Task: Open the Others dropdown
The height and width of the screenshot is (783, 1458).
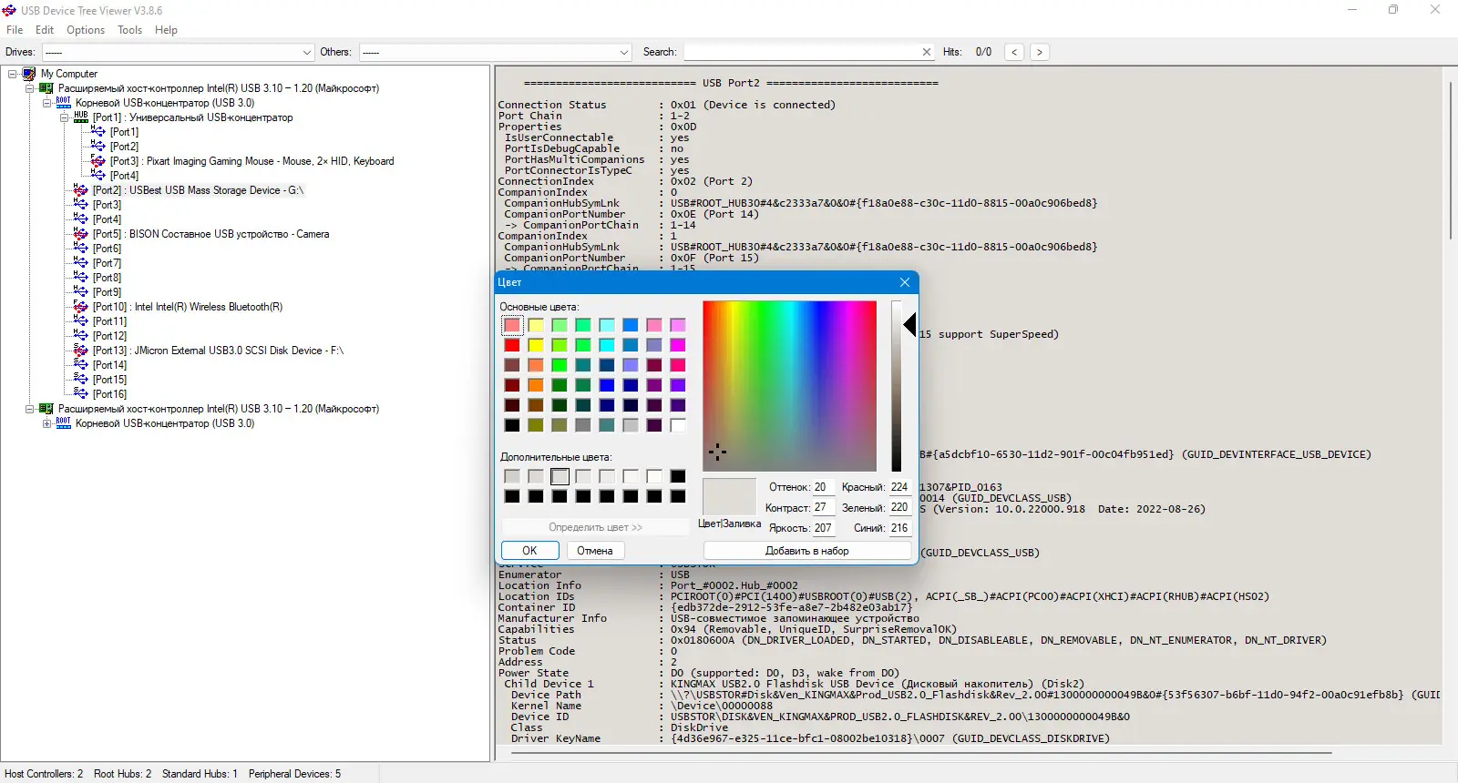Action: pyautogui.click(x=624, y=53)
